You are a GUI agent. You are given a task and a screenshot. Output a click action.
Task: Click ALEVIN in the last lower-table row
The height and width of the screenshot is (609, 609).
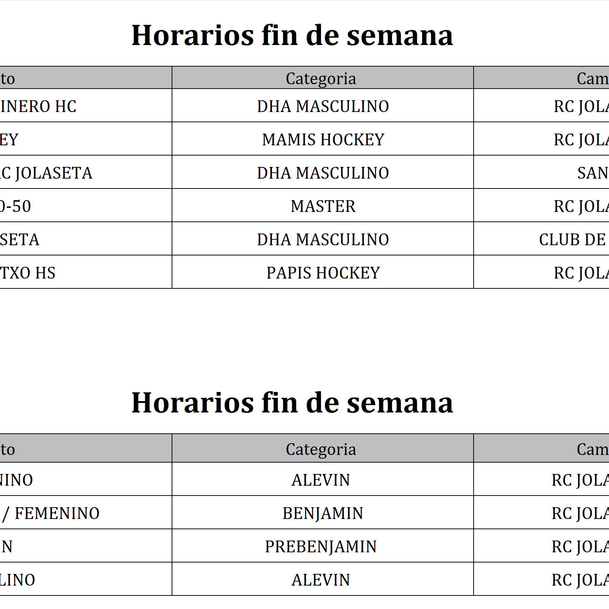click(x=321, y=580)
